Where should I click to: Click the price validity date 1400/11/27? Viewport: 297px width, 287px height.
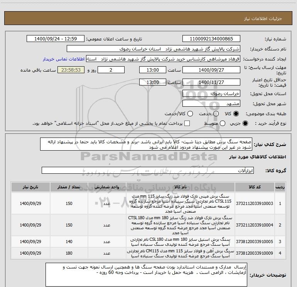click(211, 82)
